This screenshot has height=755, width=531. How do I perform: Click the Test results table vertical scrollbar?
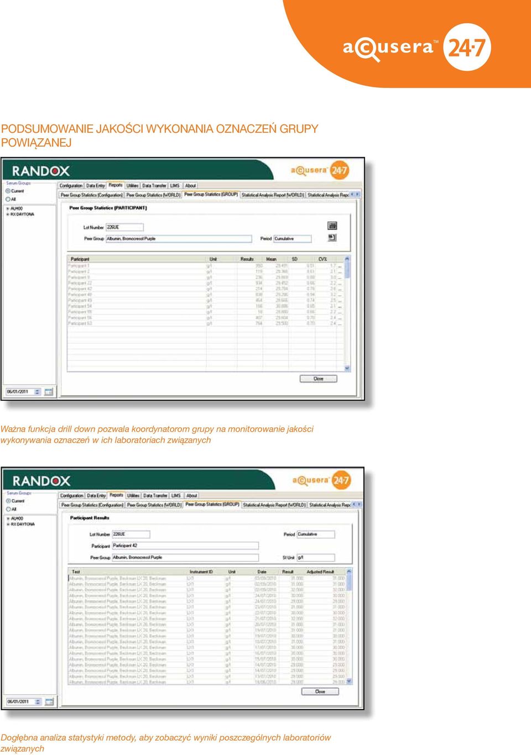point(349,627)
